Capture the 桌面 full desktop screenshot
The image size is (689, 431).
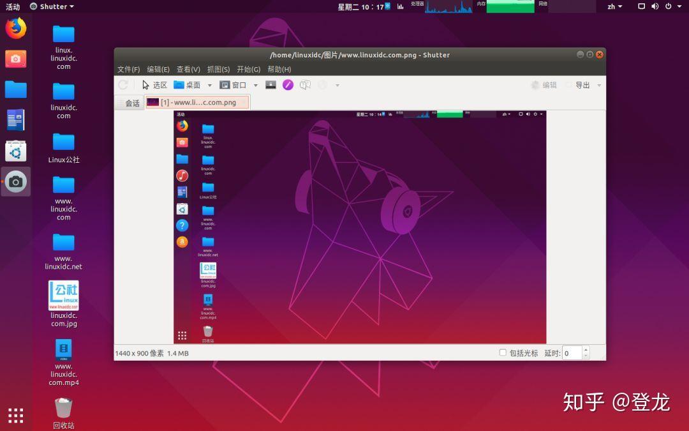(191, 85)
